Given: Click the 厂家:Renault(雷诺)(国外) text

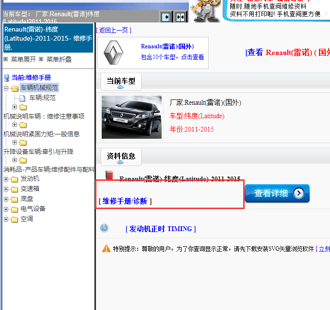Looking at the screenshot, I should pos(205,102).
